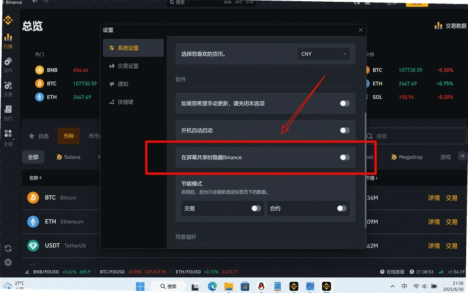Open Microsoft Store from the taskbar
This screenshot has height=293, width=468.
point(245,287)
